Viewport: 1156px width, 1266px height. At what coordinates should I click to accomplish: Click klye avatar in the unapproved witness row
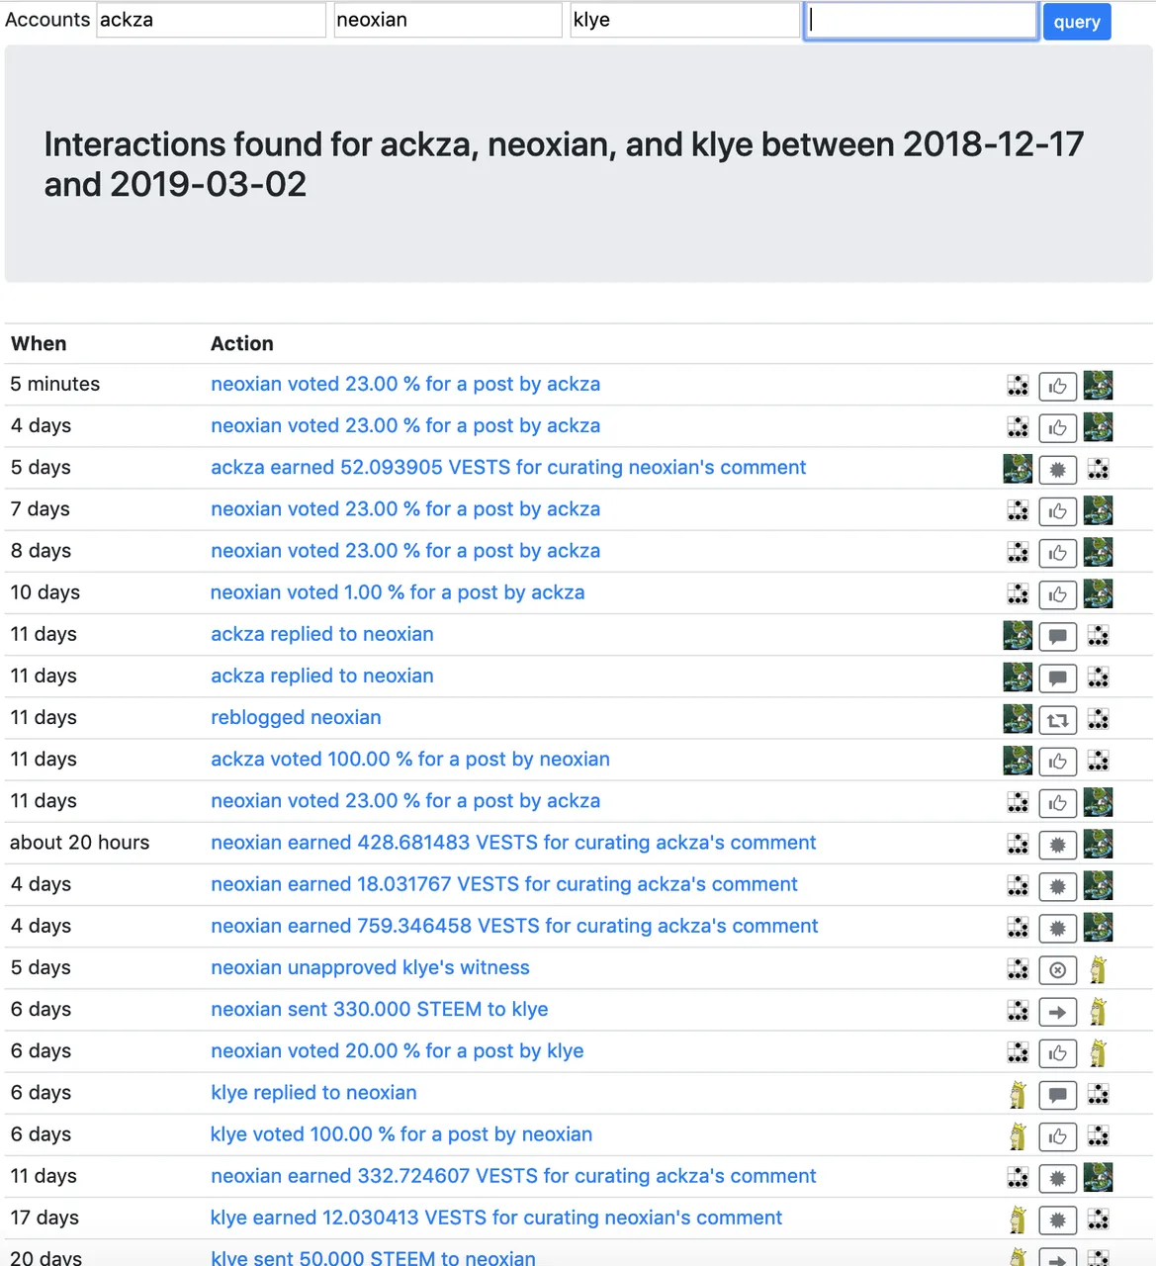coord(1098,969)
